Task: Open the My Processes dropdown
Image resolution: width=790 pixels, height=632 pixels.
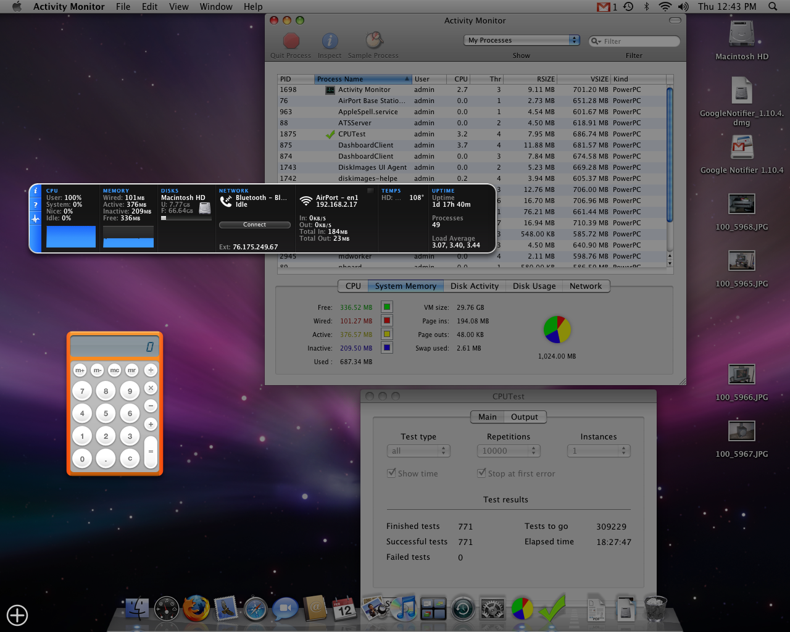Action: [x=522, y=40]
